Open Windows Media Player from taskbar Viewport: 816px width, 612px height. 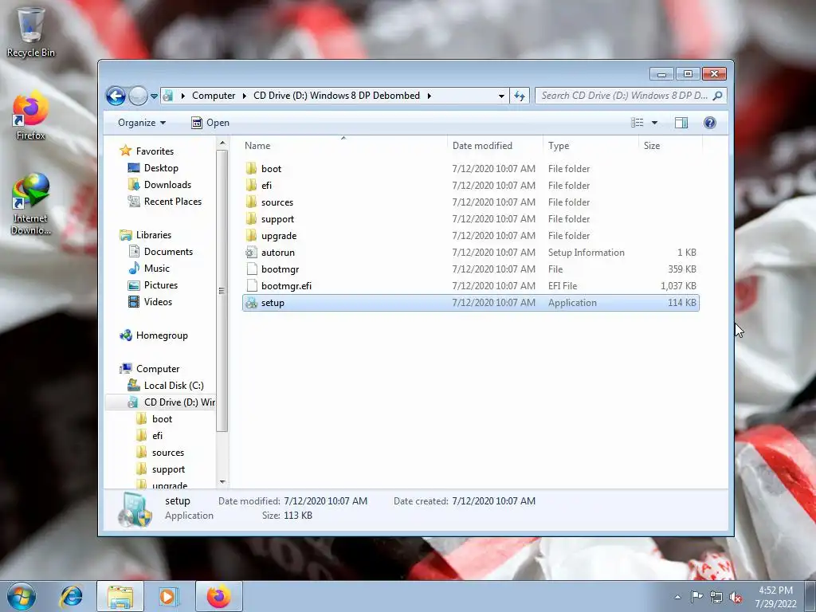coord(168,596)
